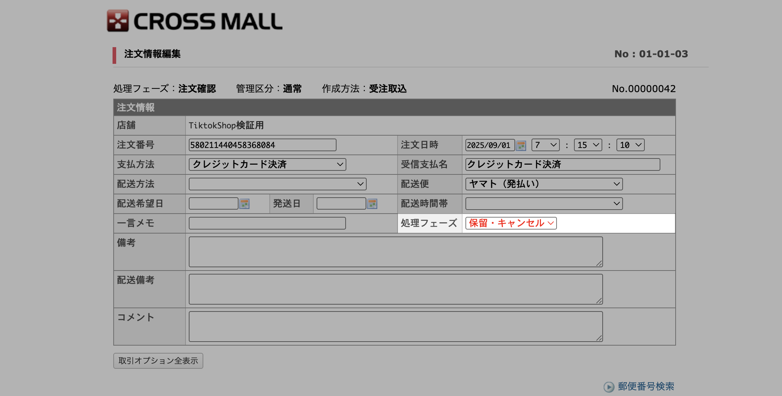Open the seconds dropdown showing 10
782x396 pixels.
630,145
